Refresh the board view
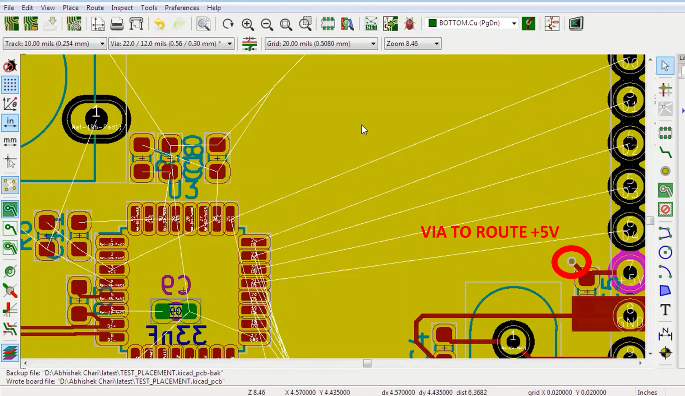The height and width of the screenshot is (396, 685). tap(228, 24)
